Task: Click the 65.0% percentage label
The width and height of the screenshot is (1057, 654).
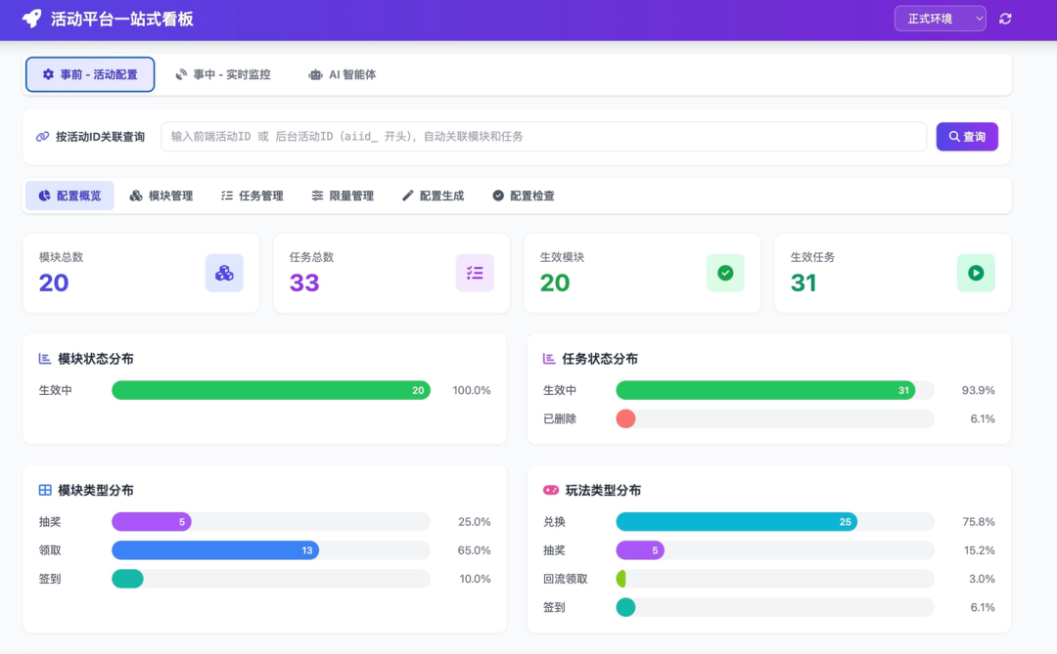Action: (x=474, y=550)
